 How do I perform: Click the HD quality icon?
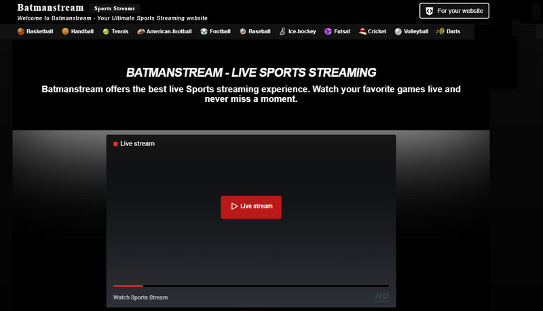point(381,297)
